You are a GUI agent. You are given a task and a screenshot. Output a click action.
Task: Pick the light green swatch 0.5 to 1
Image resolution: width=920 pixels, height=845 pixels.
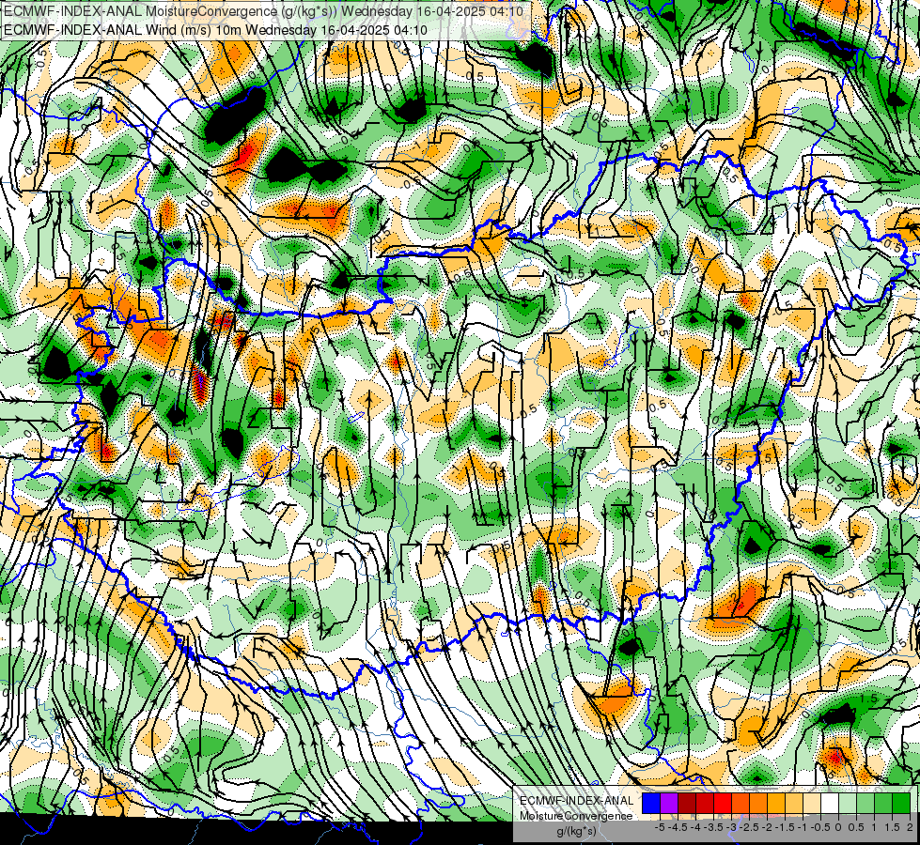[x=865, y=804]
